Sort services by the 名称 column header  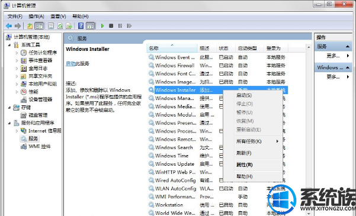click(172, 48)
